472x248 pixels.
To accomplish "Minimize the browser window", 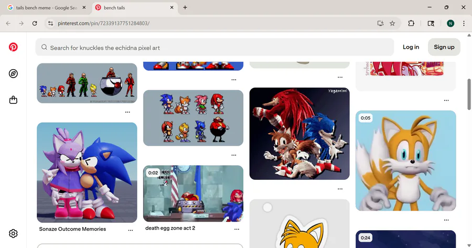I will 430,7.
